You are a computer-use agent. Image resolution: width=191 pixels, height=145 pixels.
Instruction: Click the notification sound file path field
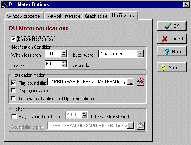pos(88,82)
